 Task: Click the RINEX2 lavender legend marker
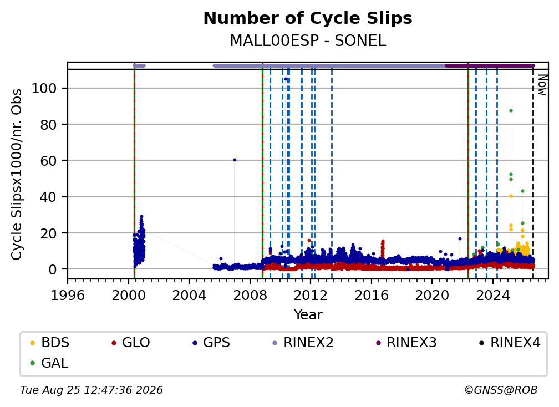tap(275, 343)
